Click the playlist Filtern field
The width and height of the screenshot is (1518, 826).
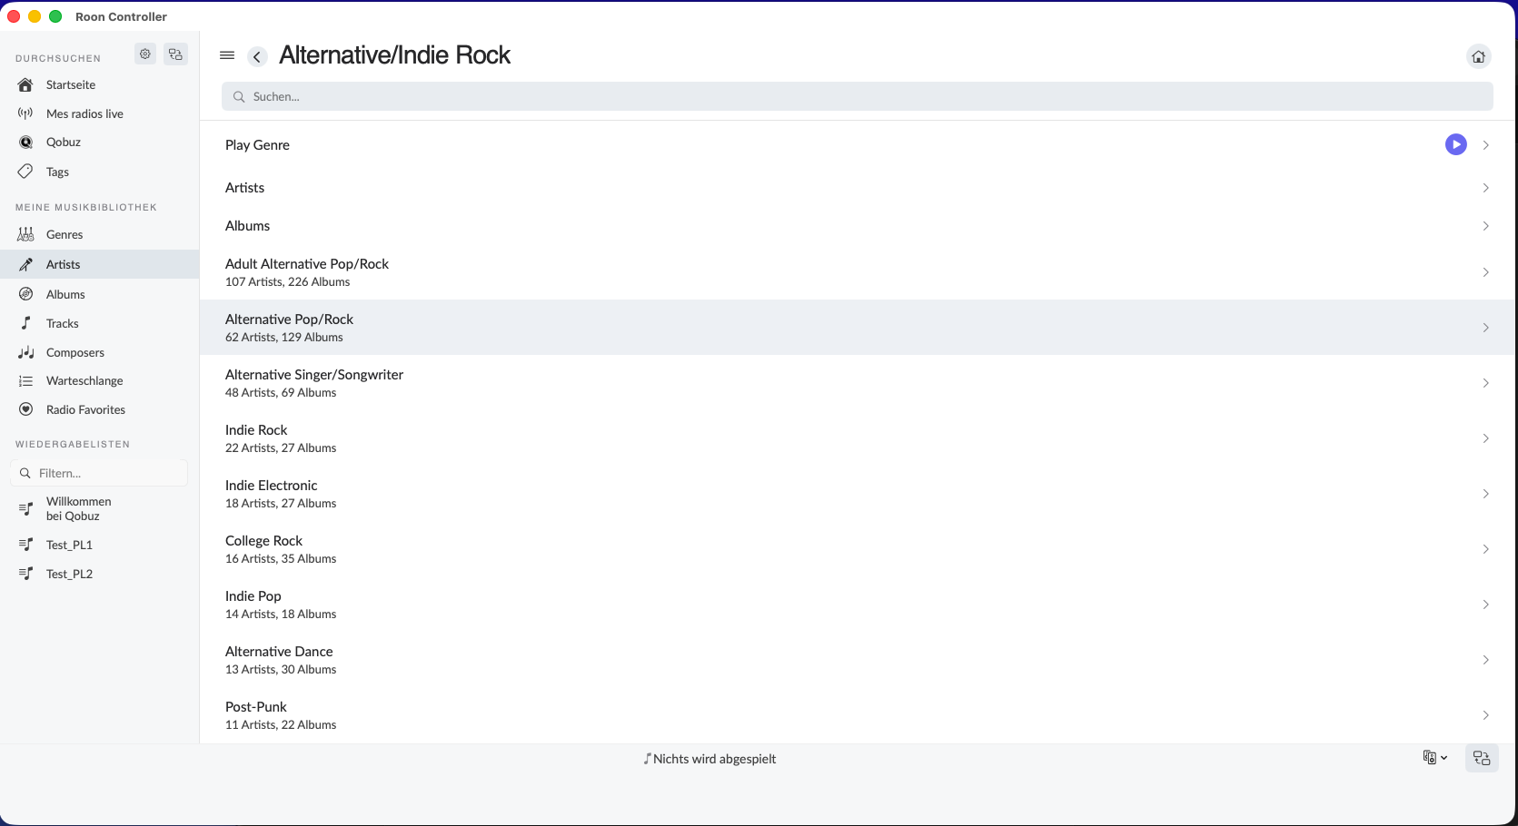pyautogui.click(x=104, y=473)
